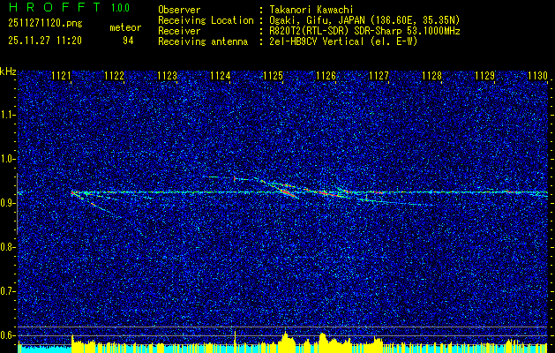This screenshot has height=353, width=555.
Task: Click time marker 1125
Action: [x=274, y=75]
